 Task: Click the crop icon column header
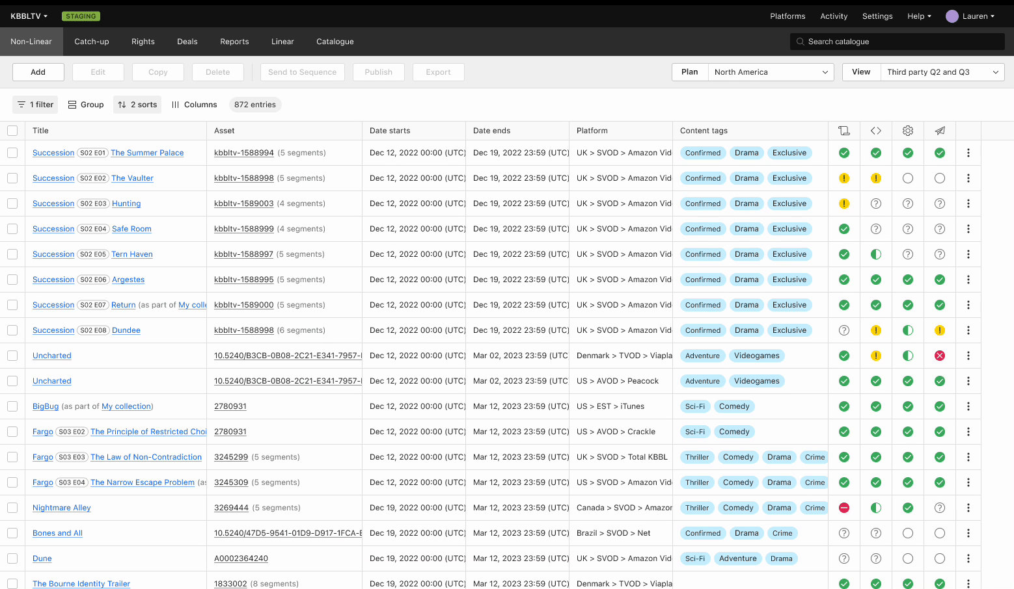pyautogui.click(x=844, y=131)
